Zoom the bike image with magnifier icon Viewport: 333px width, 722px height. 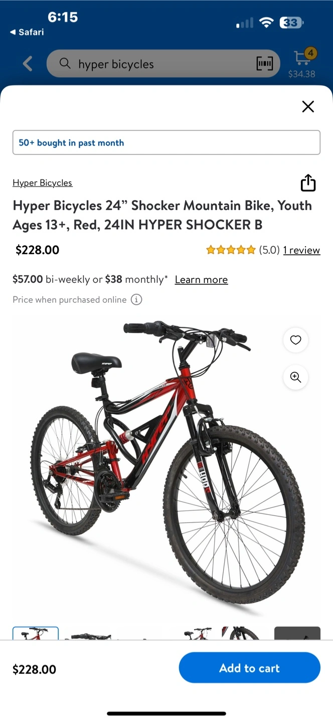pos(296,378)
